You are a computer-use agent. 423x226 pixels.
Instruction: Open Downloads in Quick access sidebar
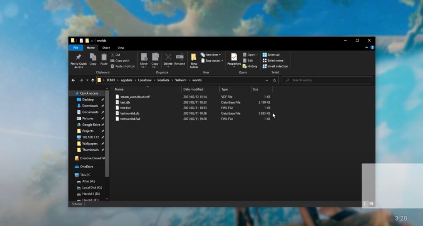[90, 106]
